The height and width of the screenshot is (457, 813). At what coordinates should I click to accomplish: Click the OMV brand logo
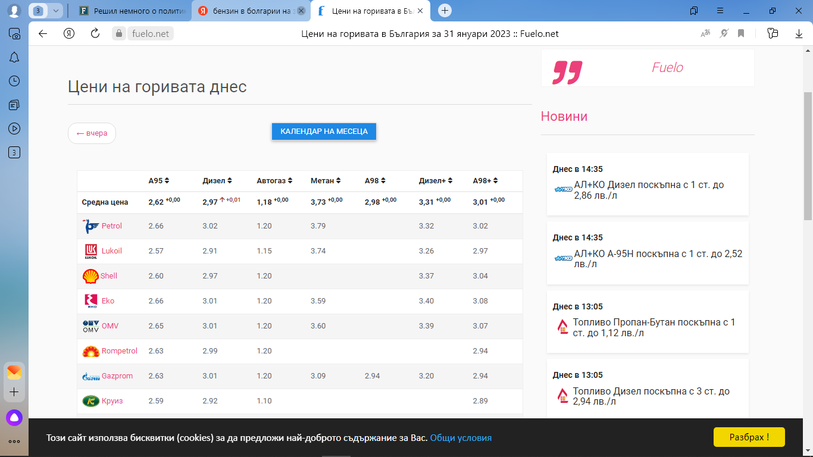click(x=90, y=326)
